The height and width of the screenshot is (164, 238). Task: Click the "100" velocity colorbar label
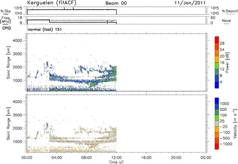[x=223, y=115]
